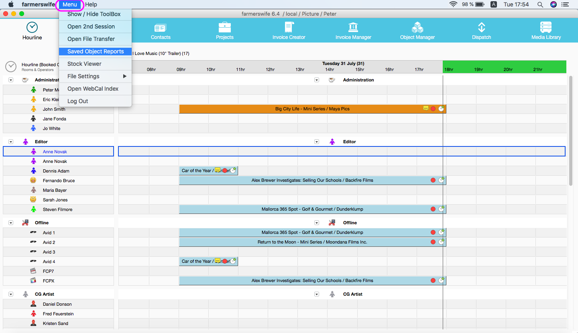Click the FCP7 clapperboard icon
The image size is (578, 333).
[x=33, y=271]
